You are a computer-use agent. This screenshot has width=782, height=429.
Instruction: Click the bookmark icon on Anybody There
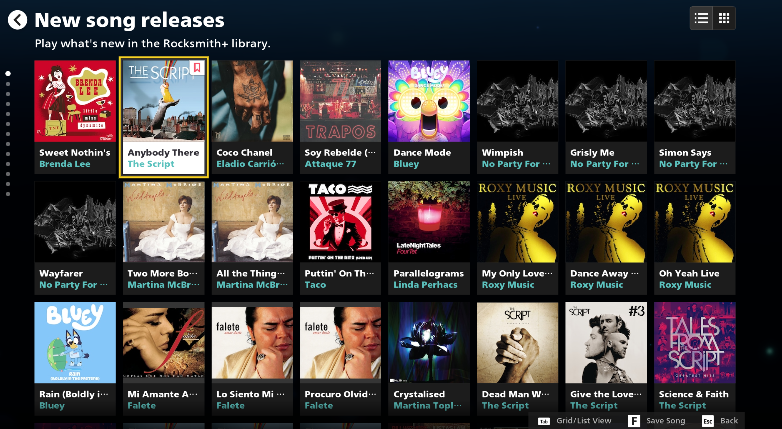pos(198,67)
